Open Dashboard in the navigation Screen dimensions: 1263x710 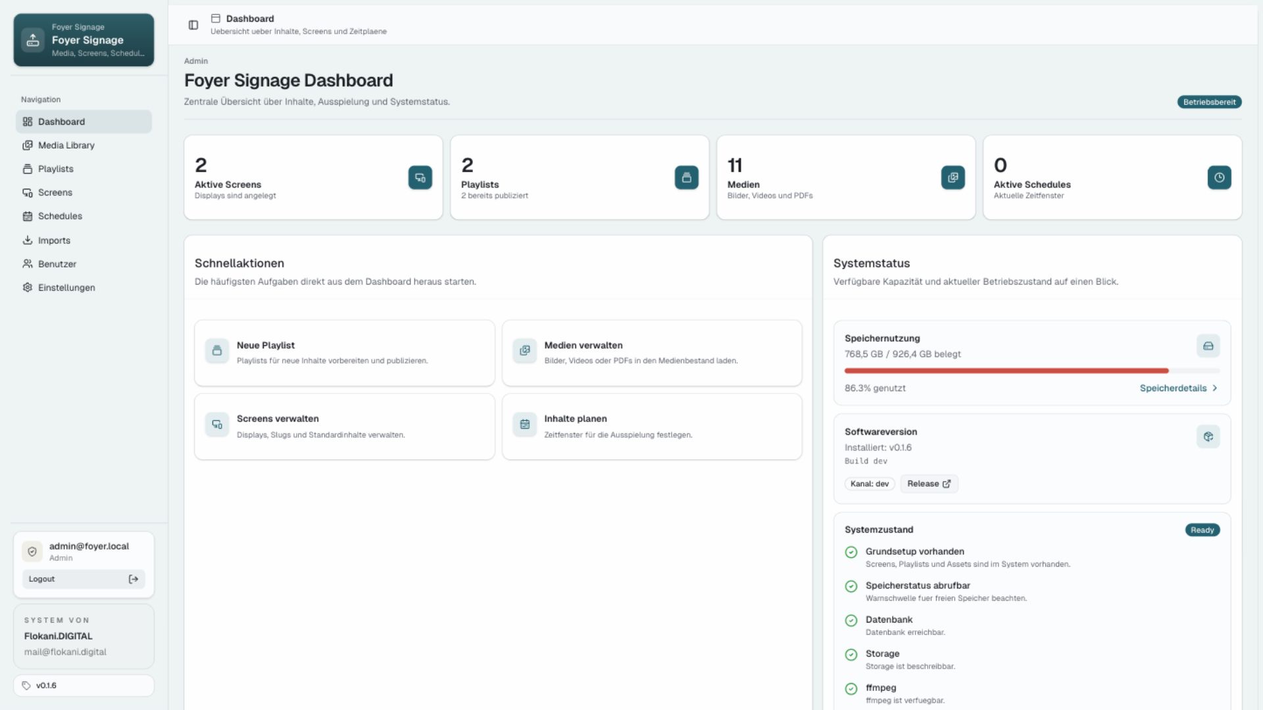[x=84, y=122]
